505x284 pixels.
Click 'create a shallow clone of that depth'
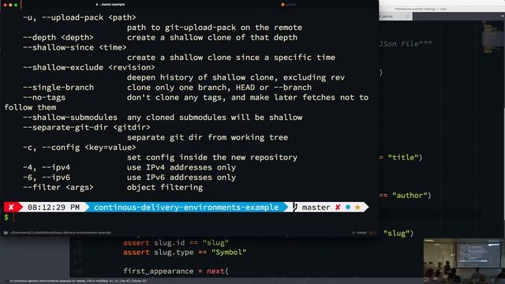tap(212, 37)
